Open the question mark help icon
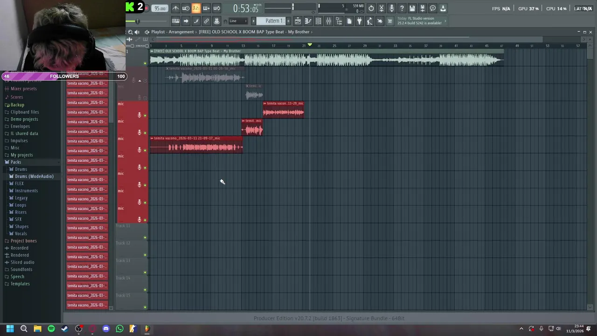Screen dimensions: 597x336 coord(402,8)
